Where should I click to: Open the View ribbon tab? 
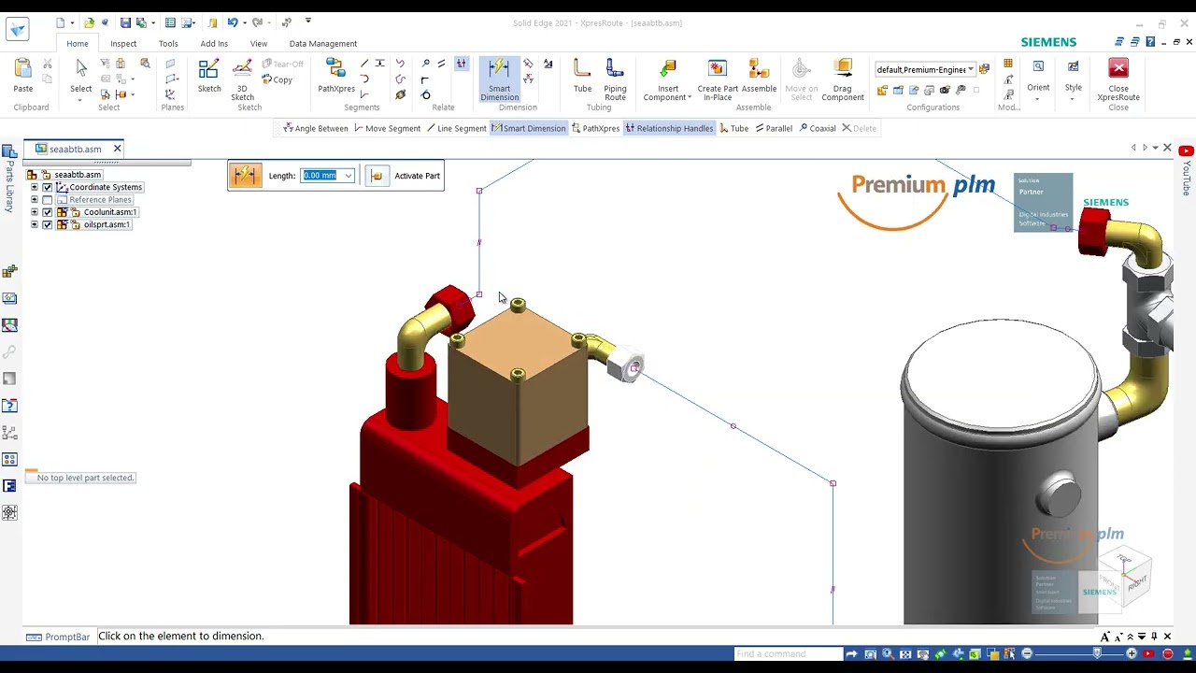point(259,43)
